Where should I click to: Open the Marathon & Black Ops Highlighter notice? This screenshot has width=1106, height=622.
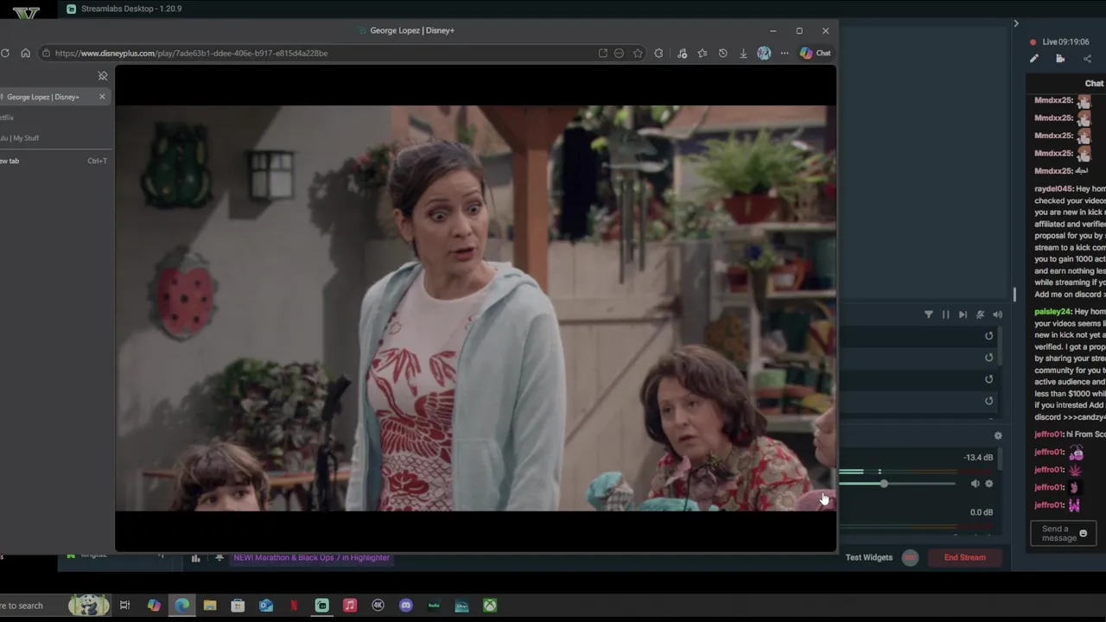click(x=312, y=558)
